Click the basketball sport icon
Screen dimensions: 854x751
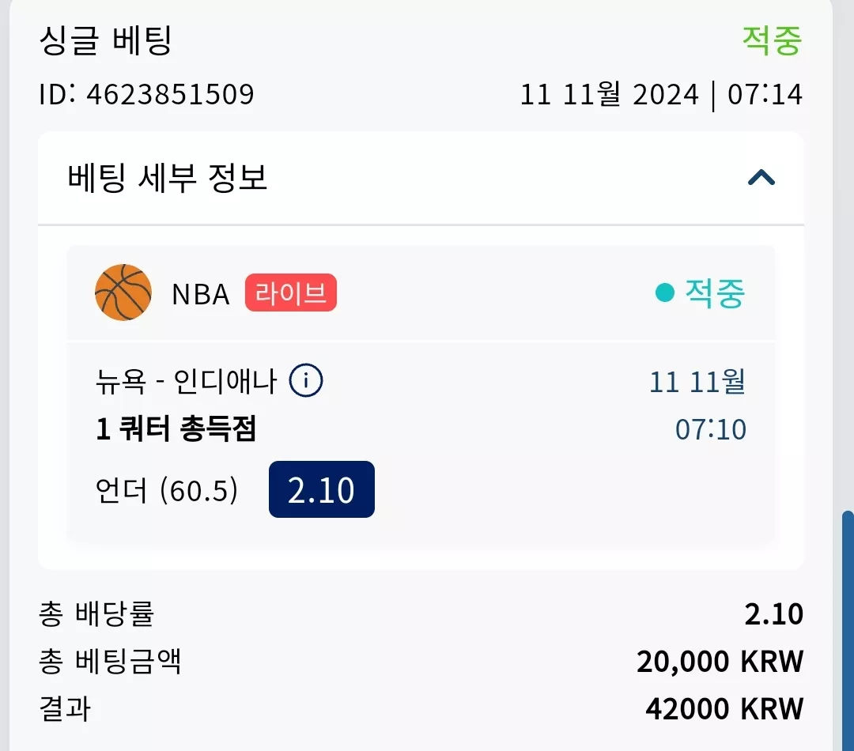coord(123,292)
